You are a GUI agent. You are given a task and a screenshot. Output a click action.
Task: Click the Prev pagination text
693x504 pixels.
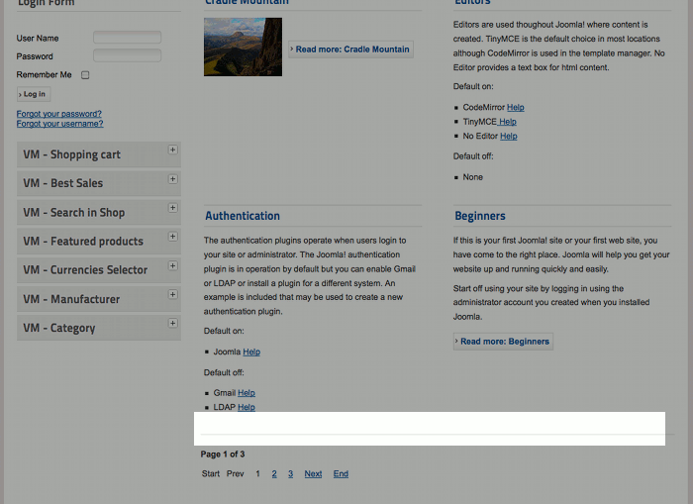236,474
